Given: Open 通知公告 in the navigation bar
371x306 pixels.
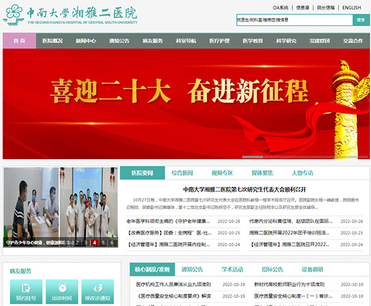Looking at the screenshot, I should pos(119,41).
